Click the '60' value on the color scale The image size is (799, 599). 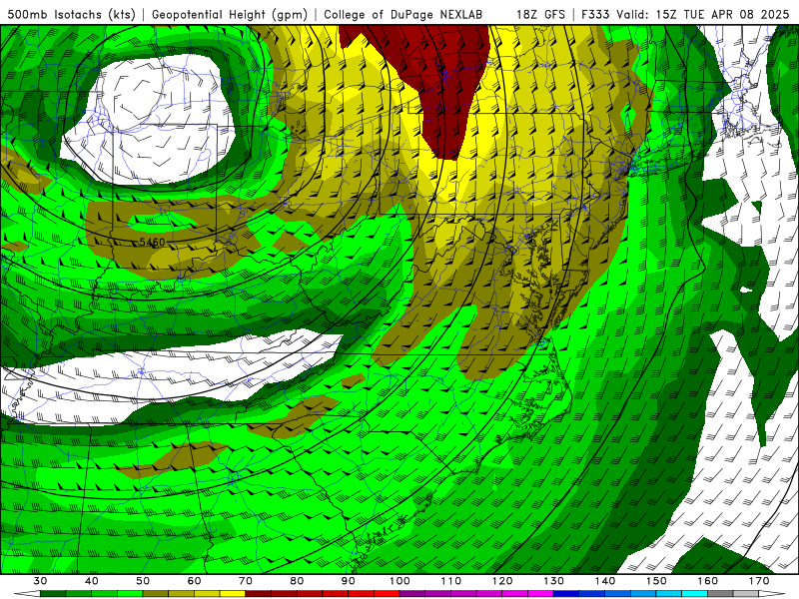tap(194, 581)
